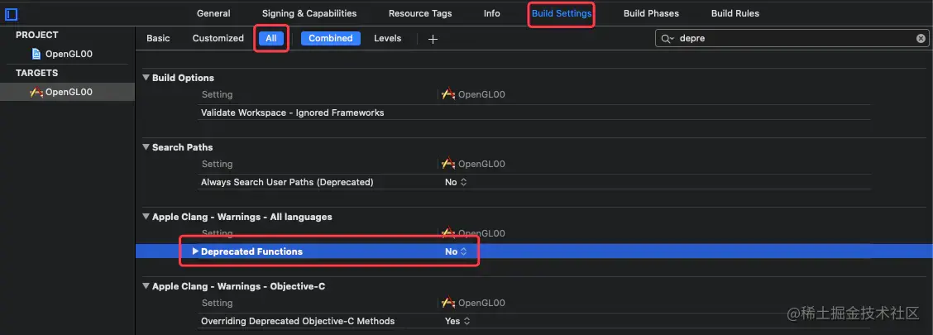Screen dimensions: 933x335
Task: Show Basic build settings
Action: click(158, 38)
